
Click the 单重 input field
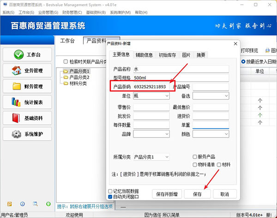[211, 125]
